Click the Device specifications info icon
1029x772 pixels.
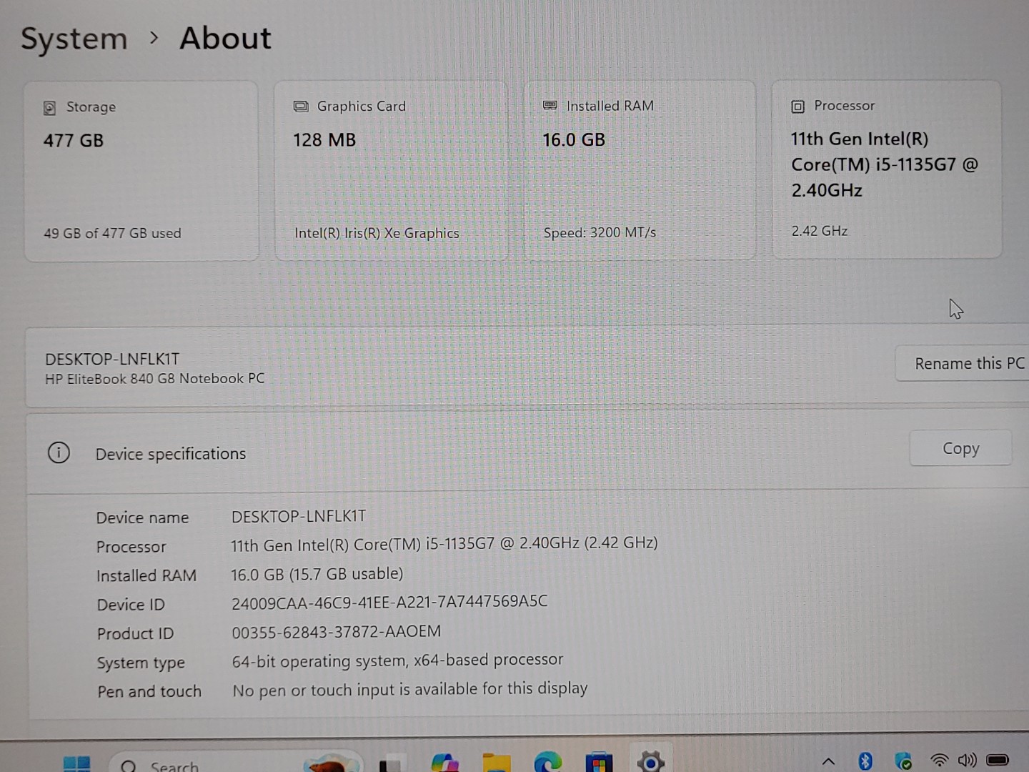click(59, 452)
